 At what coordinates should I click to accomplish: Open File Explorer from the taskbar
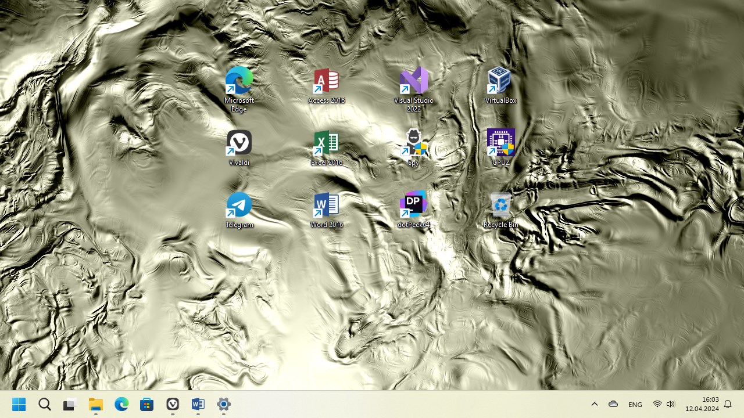pyautogui.click(x=96, y=405)
